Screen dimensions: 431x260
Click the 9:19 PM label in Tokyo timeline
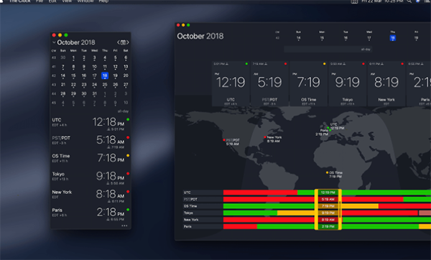tap(328, 213)
